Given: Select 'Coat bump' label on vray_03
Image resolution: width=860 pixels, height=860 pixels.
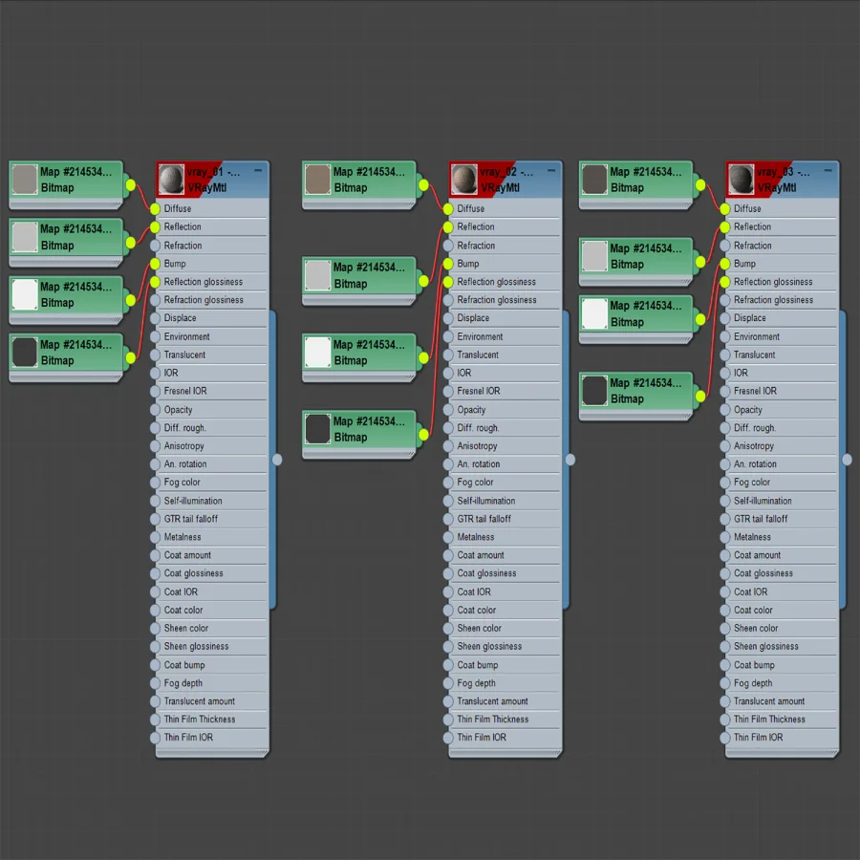Looking at the screenshot, I should click(754, 665).
